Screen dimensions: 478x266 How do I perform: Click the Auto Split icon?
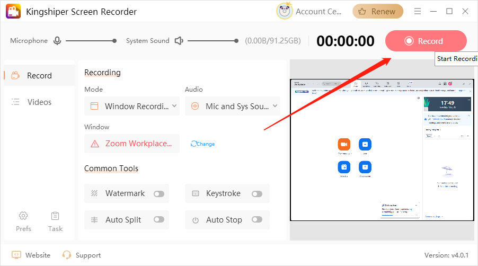94,220
